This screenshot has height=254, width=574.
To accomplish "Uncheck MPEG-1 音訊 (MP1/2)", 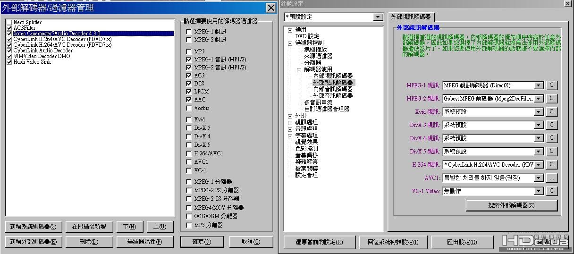I will coord(189,59).
